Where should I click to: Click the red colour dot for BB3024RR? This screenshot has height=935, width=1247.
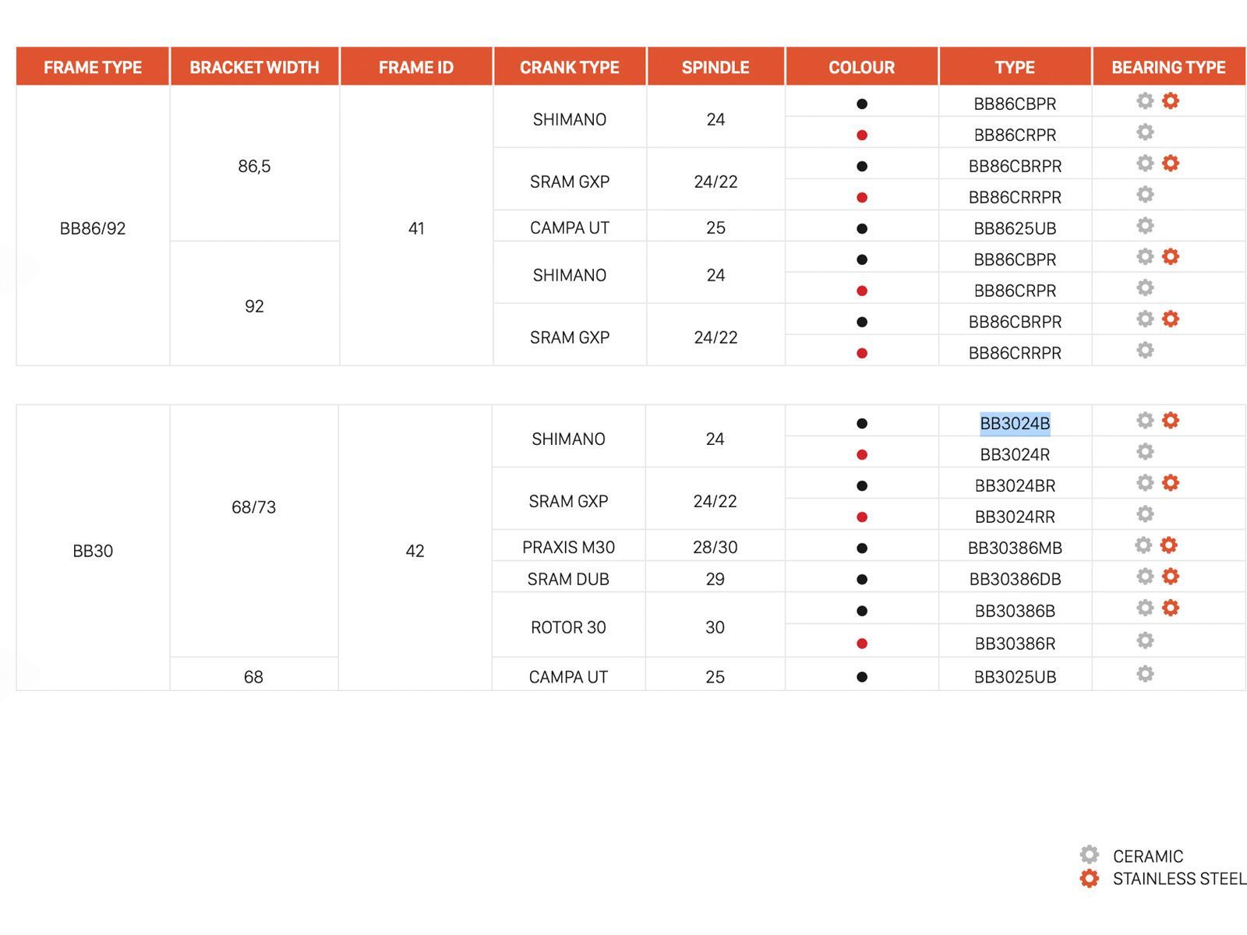[861, 517]
